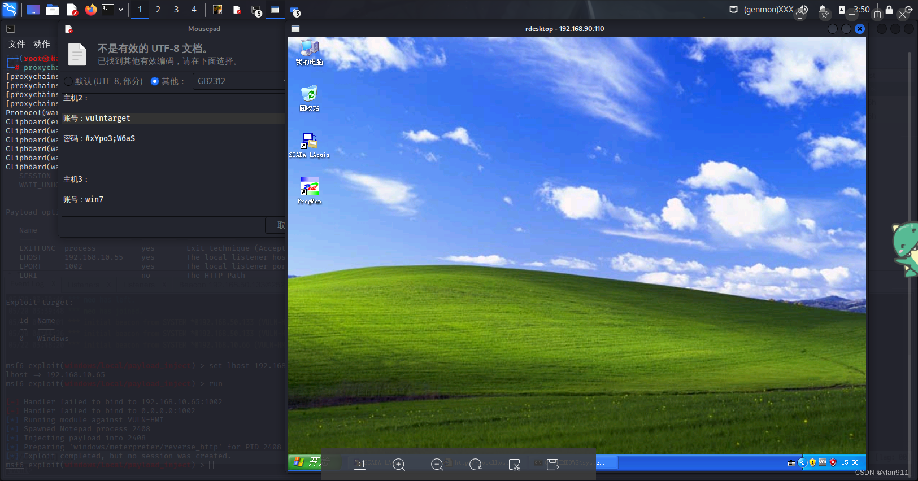Select the ProgMan desktop shortcut

click(x=309, y=191)
